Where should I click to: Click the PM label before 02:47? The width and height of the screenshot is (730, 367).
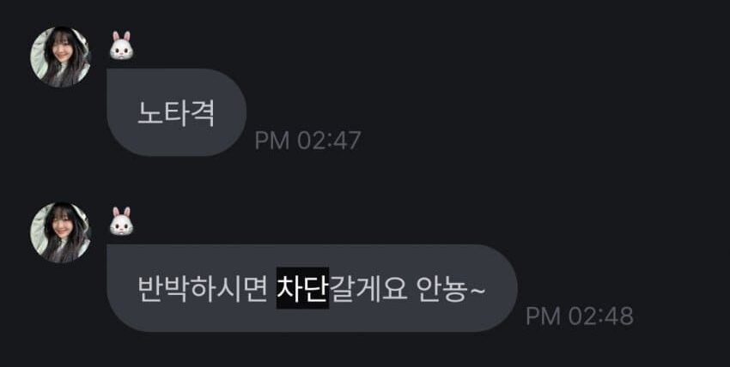pos(272,141)
